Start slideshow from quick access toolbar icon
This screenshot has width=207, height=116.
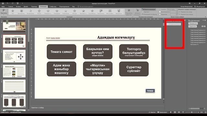[17, 4]
